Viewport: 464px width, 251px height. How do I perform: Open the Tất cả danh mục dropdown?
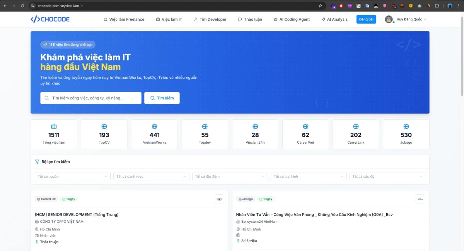tap(151, 176)
